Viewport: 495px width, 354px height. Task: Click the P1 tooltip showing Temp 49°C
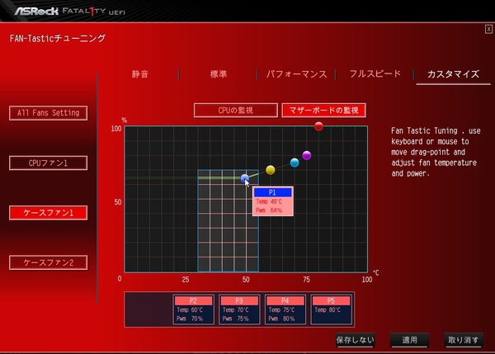point(273,201)
